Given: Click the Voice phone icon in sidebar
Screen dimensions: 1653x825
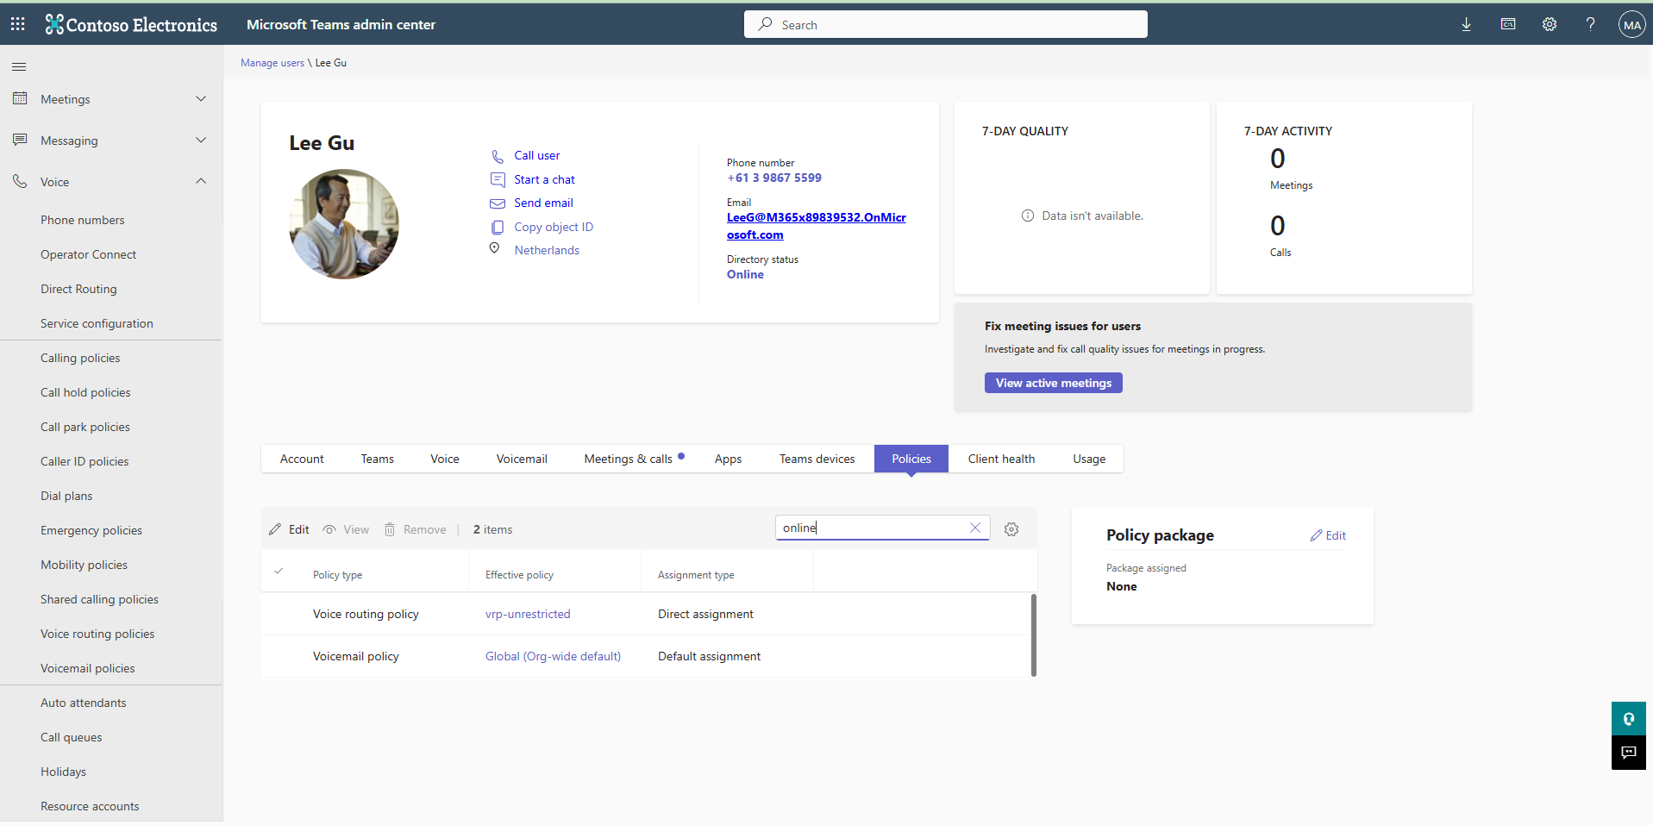Looking at the screenshot, I should (x=20, y=181).
